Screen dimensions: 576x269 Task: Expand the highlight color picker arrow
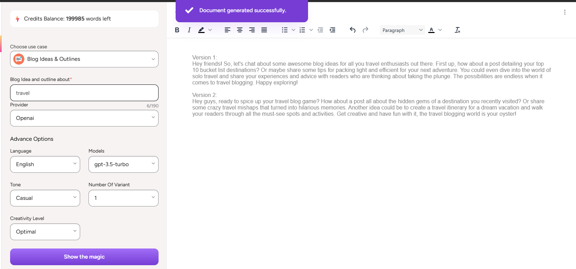[x=210, y=30]
